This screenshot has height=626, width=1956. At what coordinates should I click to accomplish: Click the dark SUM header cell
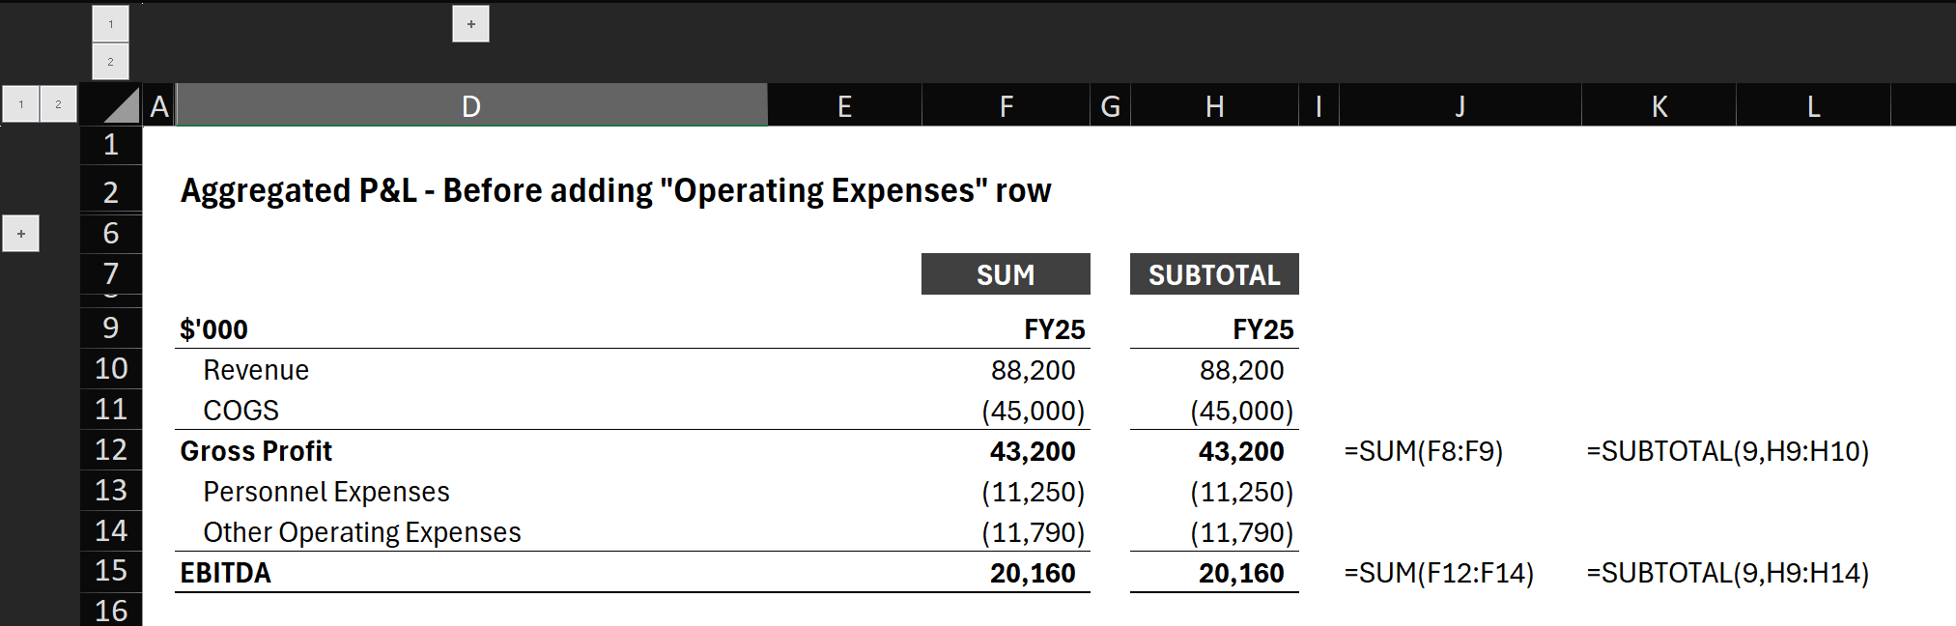[x=1006, y=275]
